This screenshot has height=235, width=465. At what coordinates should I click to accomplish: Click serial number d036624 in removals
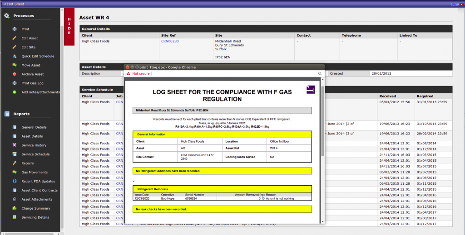[x=191, y=199]
